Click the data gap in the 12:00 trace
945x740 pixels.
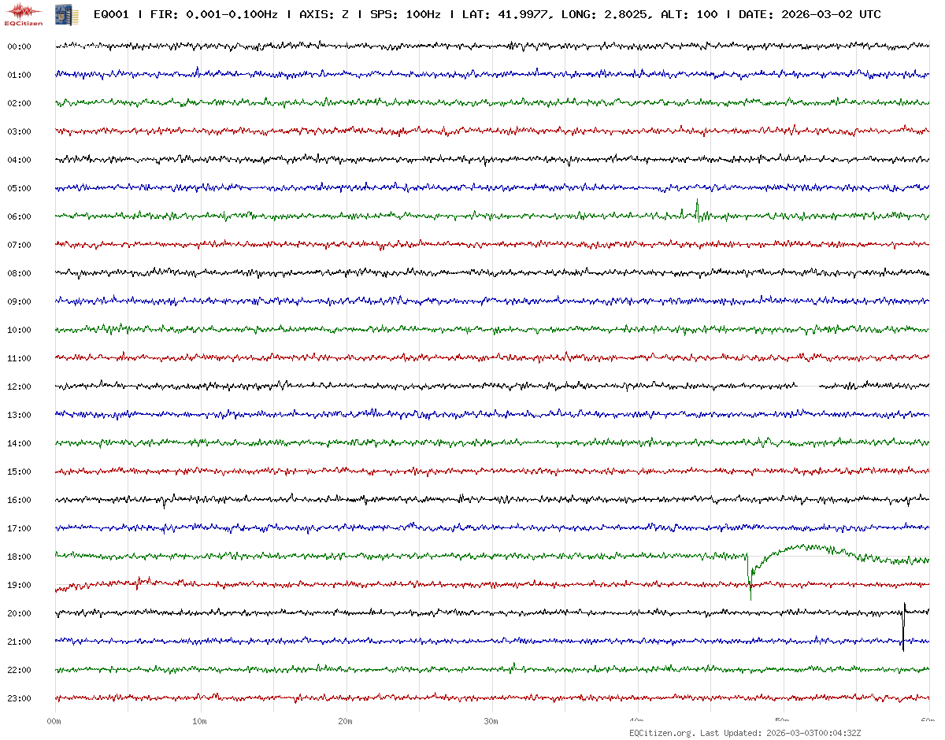808,386
